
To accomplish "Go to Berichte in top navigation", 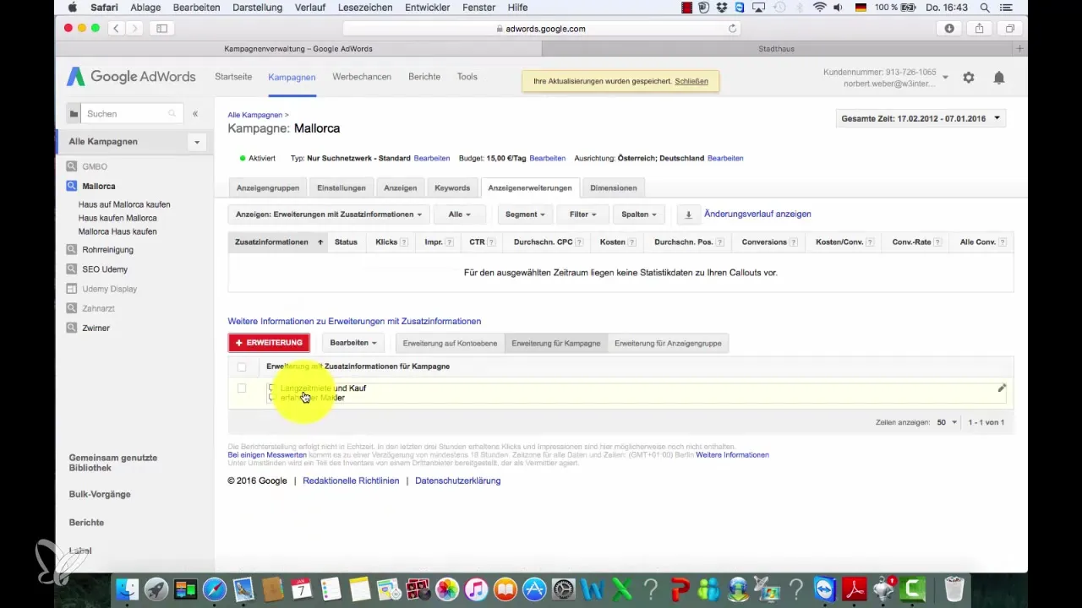I will pos(424,77).
